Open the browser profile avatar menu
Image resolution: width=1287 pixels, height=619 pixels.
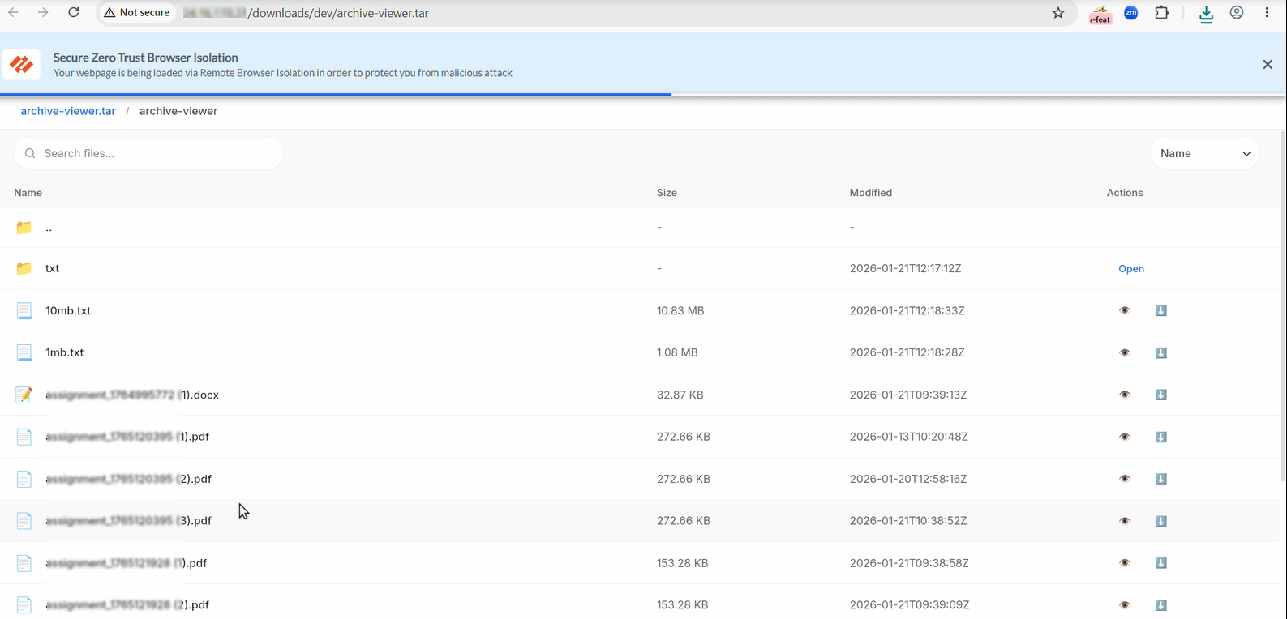[1237, 13]
